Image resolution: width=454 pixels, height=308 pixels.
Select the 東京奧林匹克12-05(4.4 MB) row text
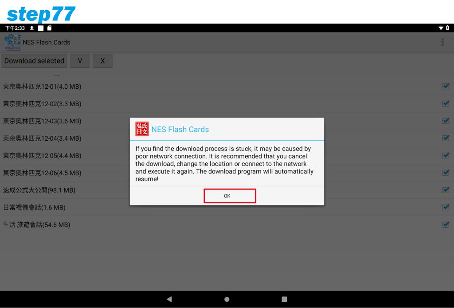point(42,156)
